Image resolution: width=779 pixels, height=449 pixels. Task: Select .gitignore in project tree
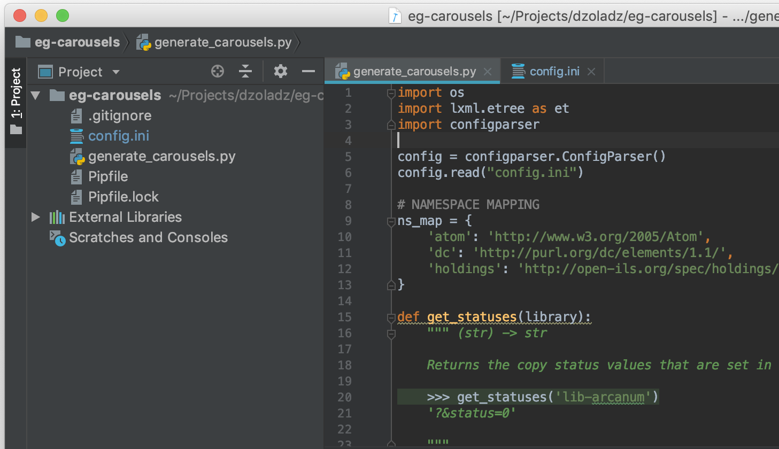[120, 115]
